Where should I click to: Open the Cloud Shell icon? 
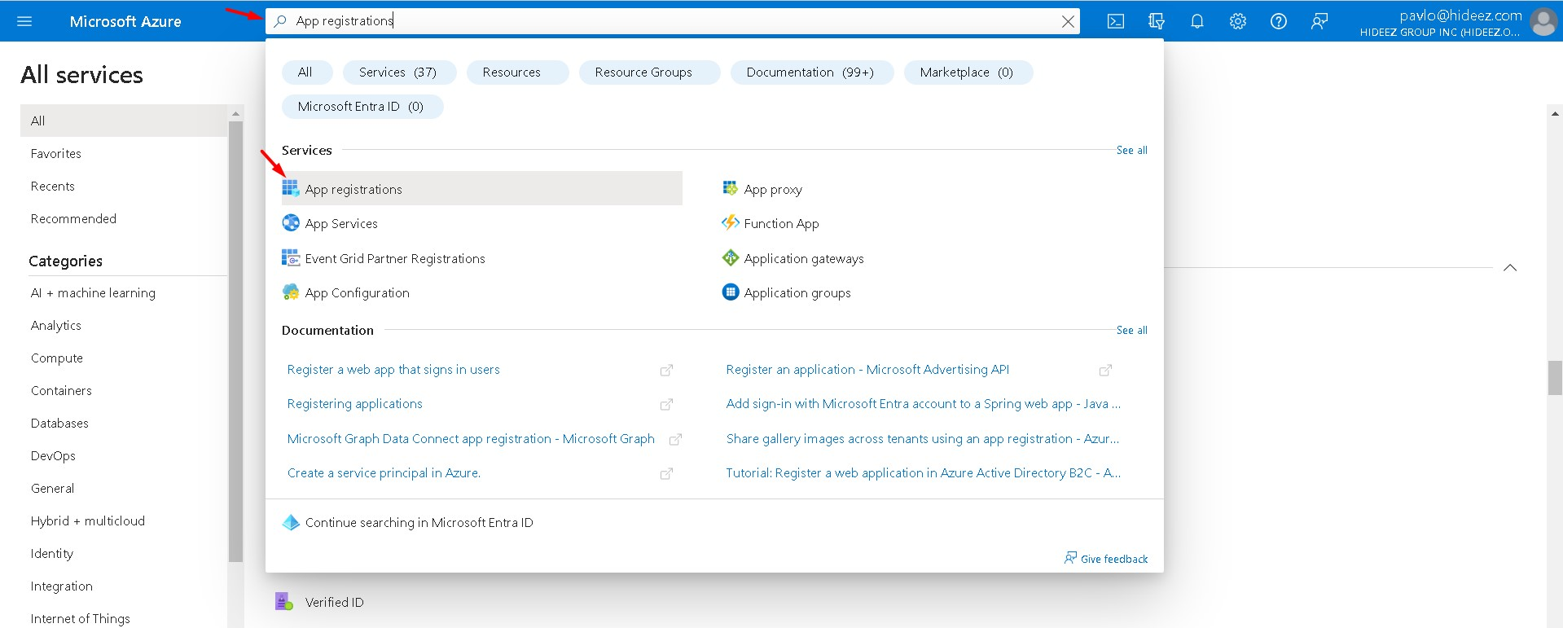[x=1116, y=21]
